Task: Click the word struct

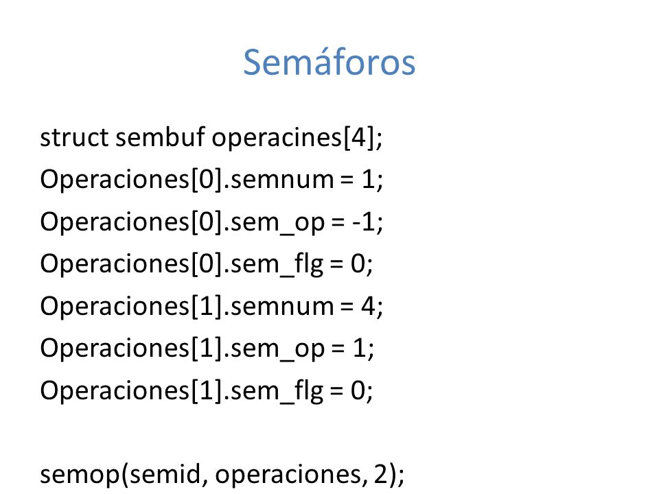Action: 74,137
